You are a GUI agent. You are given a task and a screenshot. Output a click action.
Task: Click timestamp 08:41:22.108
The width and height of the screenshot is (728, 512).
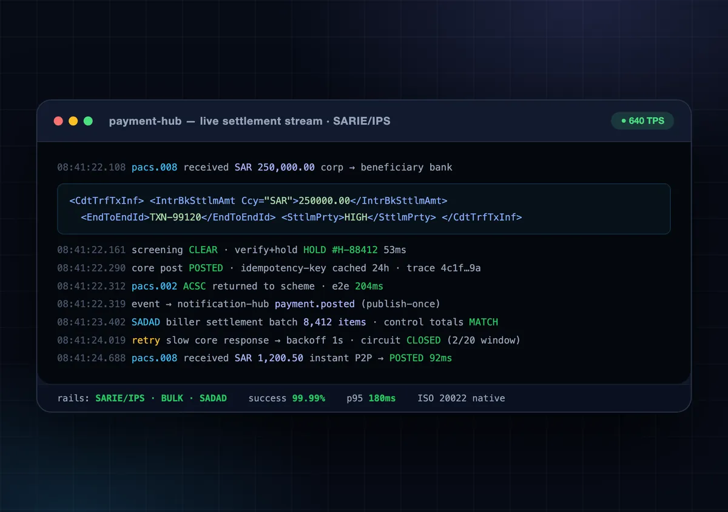tap(92, 167)
